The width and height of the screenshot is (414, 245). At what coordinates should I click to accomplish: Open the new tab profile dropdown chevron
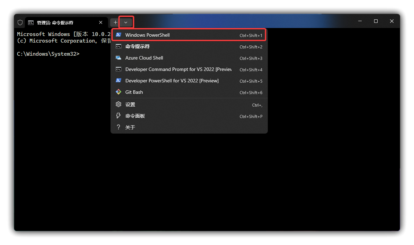[x=126, y=22]
